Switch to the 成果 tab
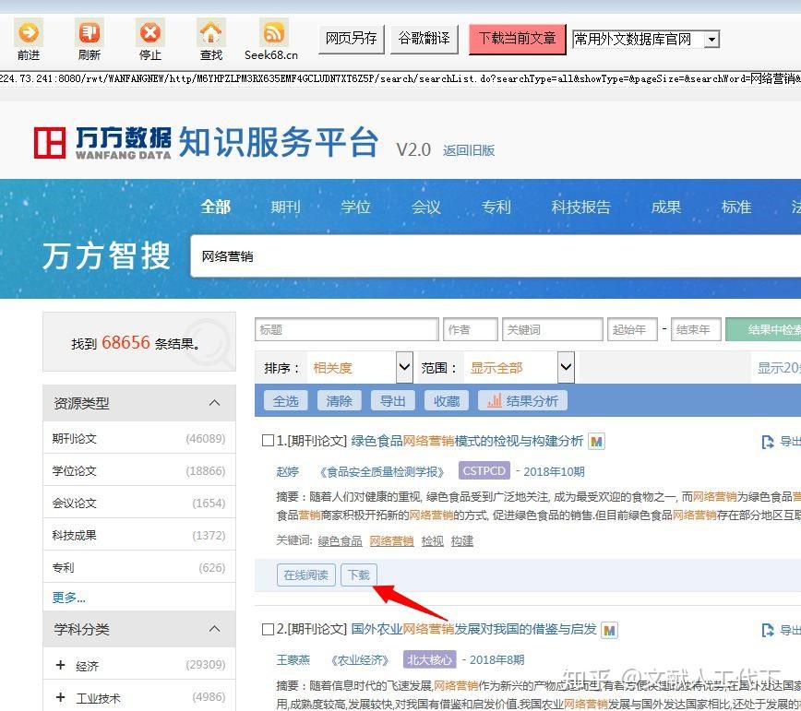The image size is (801, 711). coord(666,207)
